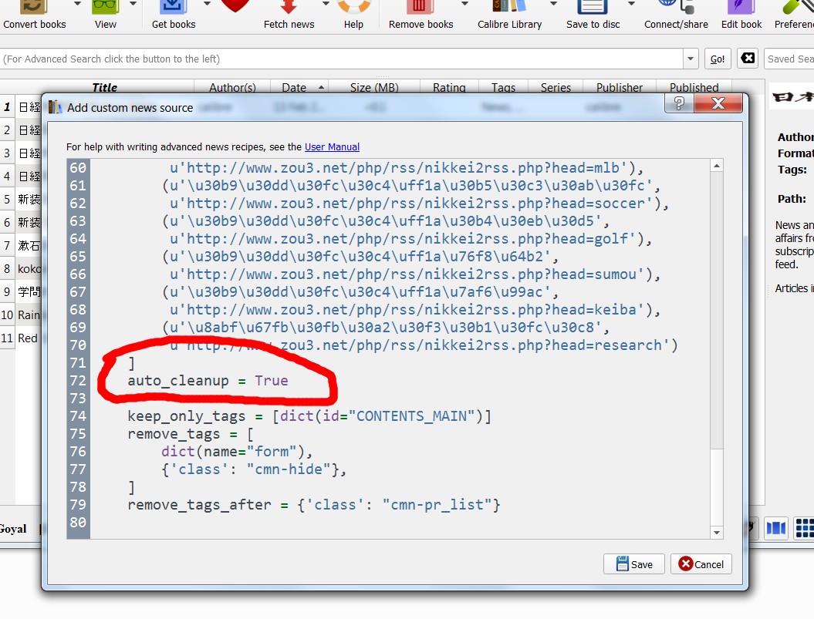Image resolution: width=814 pixels, height=619 pixels.
Task: Cancel the custom news source dialog
Action: 701,564
